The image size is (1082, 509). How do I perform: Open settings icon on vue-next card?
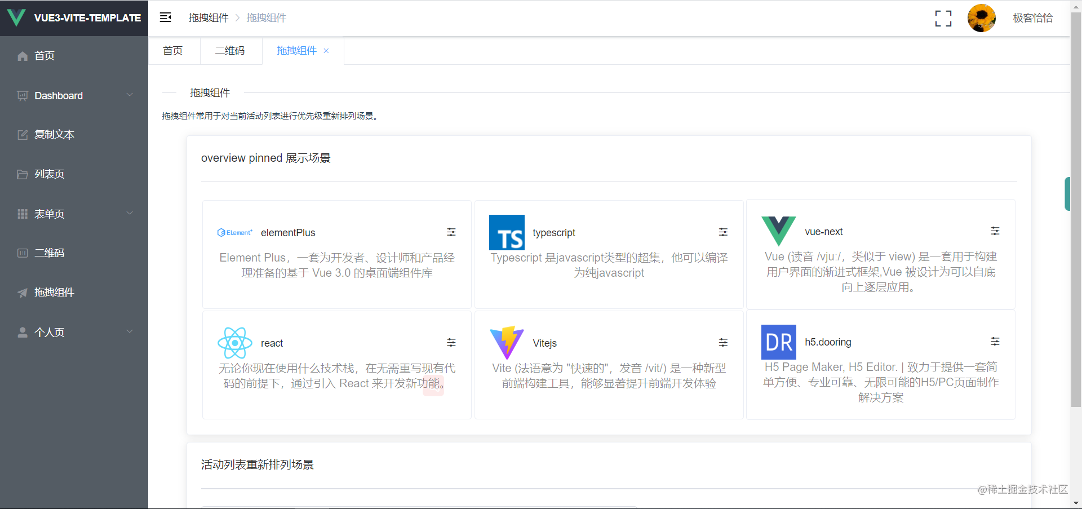click(995, 231)
